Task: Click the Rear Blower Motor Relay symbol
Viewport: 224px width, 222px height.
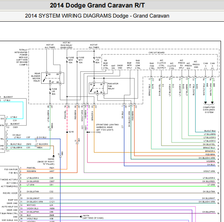Action: coord(52,78)
